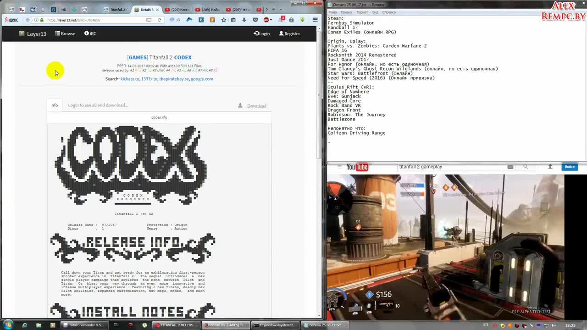Image resolution: width=587 pixels, height=330 pixels.
Task: Switch to the '(209) Ком' YouTube tab
Action: [177, 10]
